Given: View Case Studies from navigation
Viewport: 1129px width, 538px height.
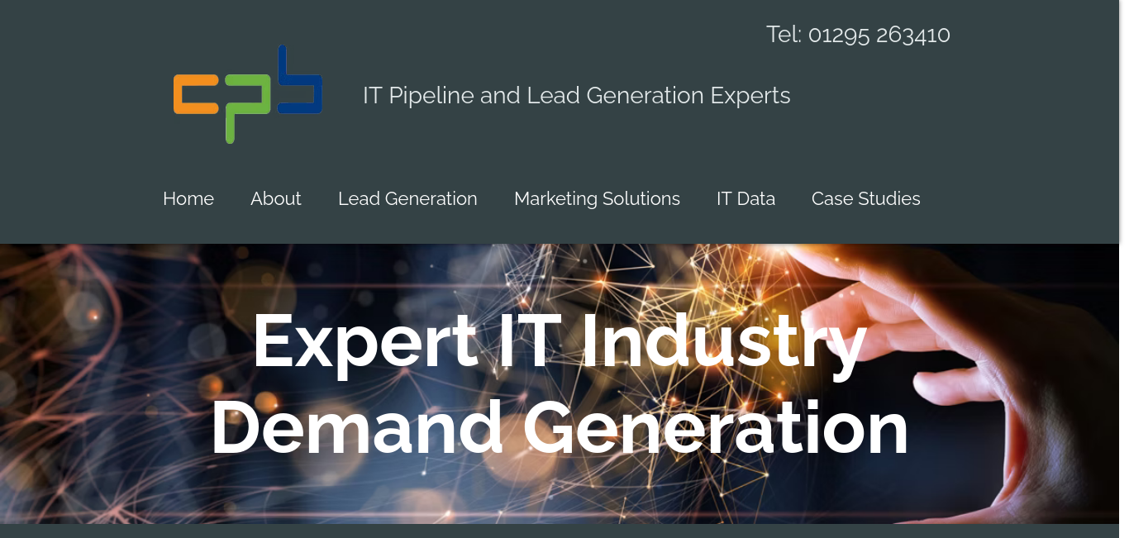Looking at the screenshot, I should coord(866,198).
